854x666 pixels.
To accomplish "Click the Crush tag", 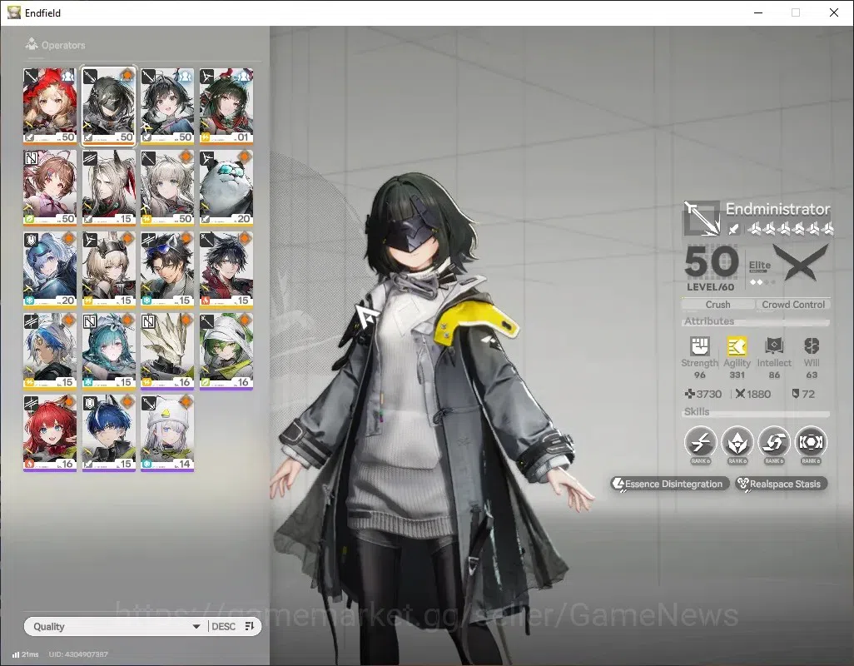I will click(x=717, y=305).
